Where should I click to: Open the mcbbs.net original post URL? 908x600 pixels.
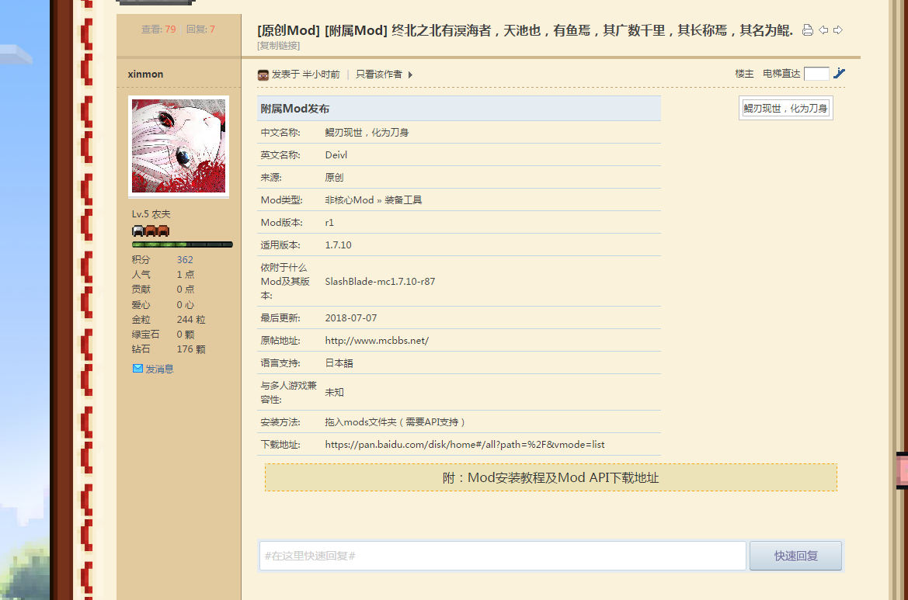click(377, 341)
